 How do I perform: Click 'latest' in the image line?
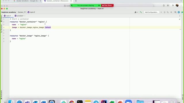pos(48,27)
